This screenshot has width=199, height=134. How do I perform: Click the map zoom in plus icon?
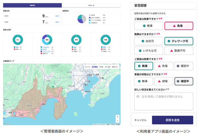pos(117,117)
